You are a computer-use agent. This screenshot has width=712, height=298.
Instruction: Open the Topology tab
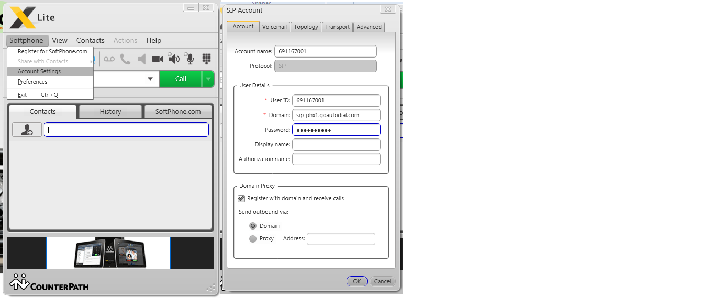click(306, 27)
